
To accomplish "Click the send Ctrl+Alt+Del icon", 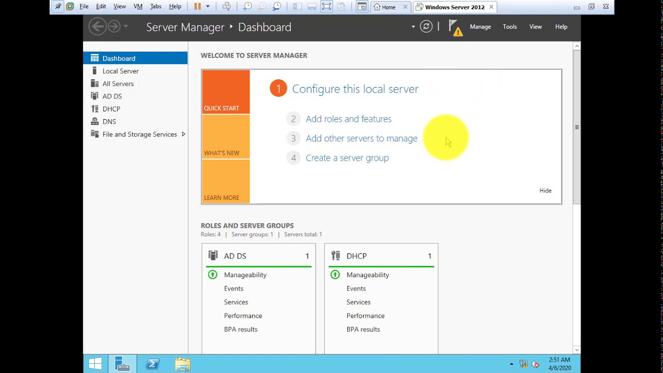I will click(226, 7).
